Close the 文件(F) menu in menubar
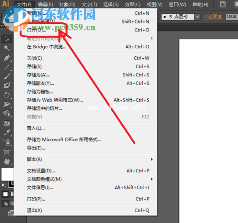This screenshot has width=238, height=223. (x=24, y=4)
